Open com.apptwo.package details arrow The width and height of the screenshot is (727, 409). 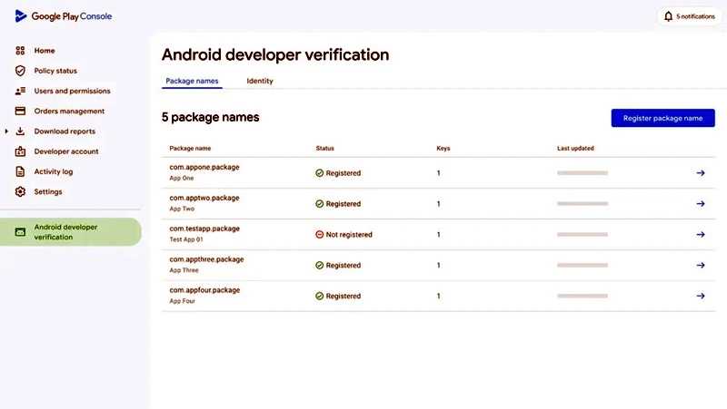[701, 203]
